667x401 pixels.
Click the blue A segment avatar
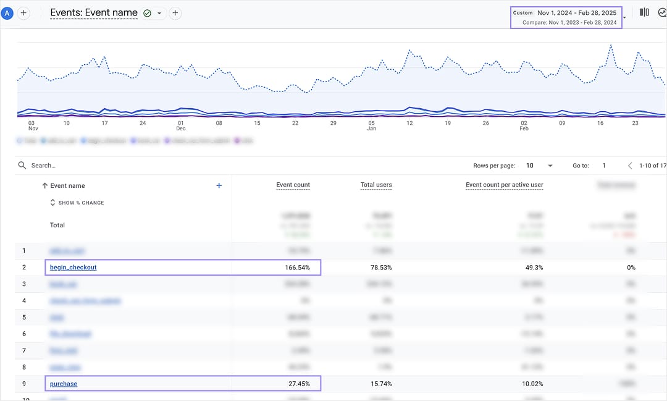pyautogui.click(x=7, y=13)
